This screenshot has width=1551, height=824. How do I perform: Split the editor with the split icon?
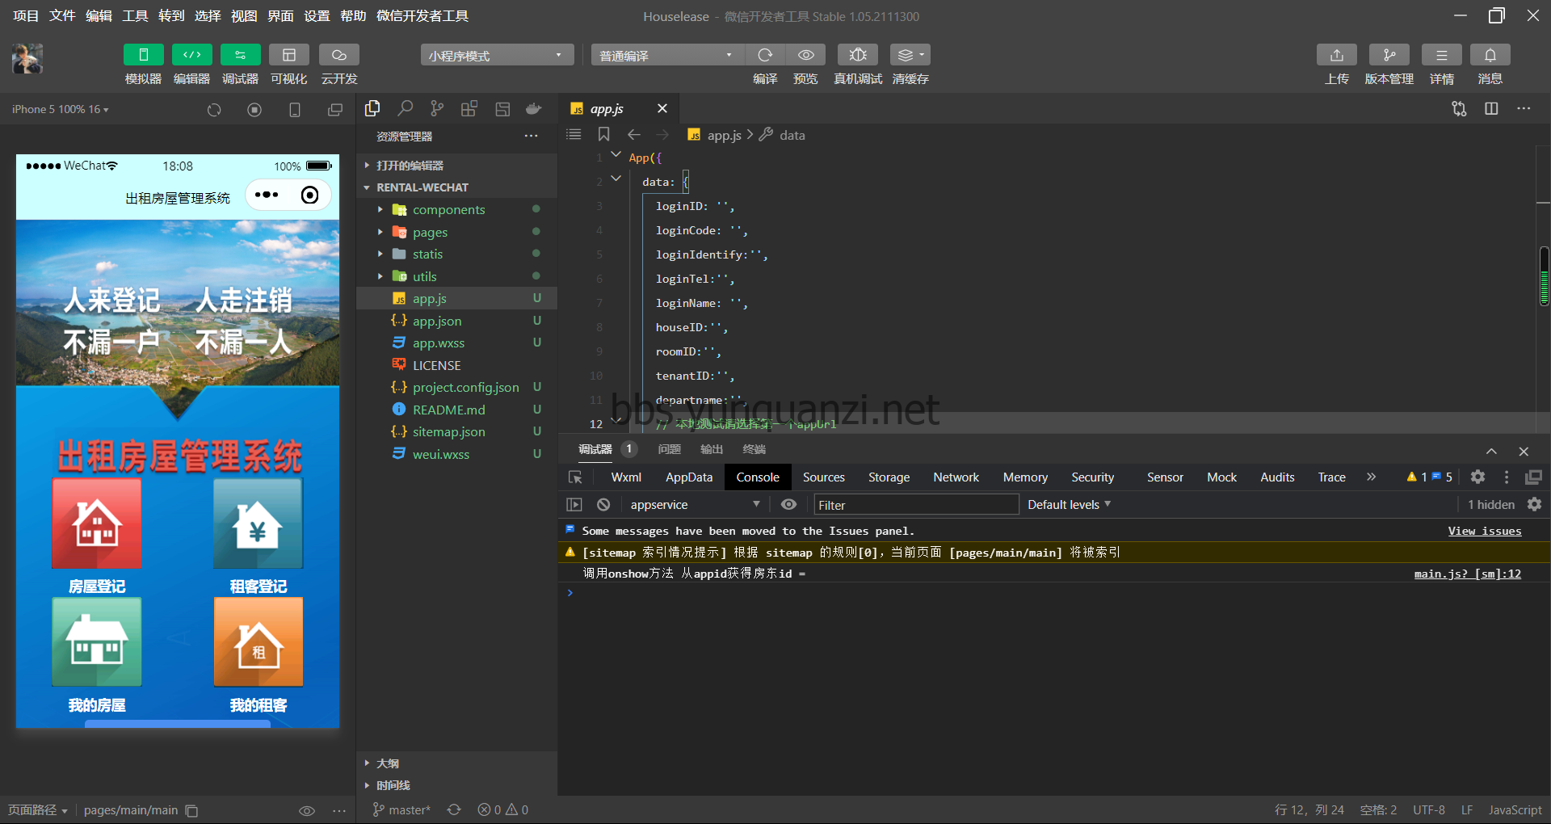(x=1491, y=108)
